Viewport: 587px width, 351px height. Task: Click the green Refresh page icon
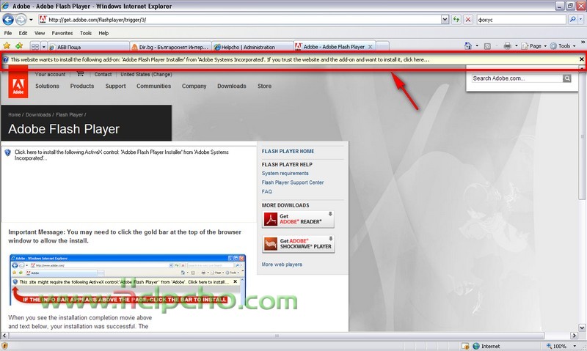coord(456,20)
